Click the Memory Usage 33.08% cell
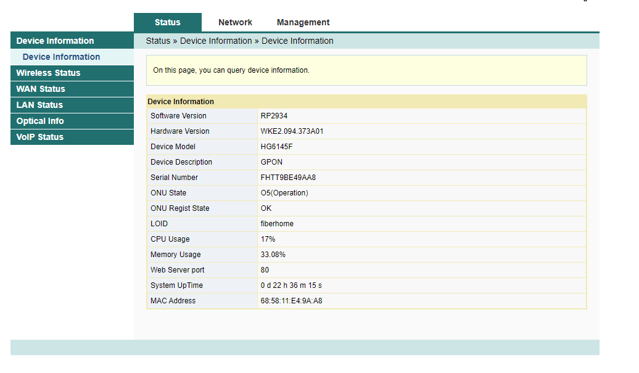Screen dimensions: 639x373 422,255
